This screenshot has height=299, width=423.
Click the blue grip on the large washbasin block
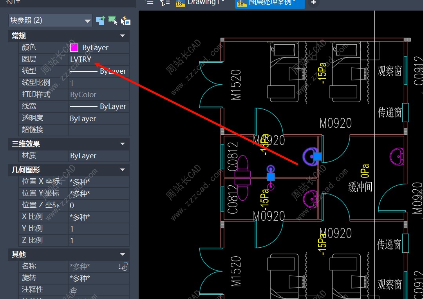[x=317, y=156]
